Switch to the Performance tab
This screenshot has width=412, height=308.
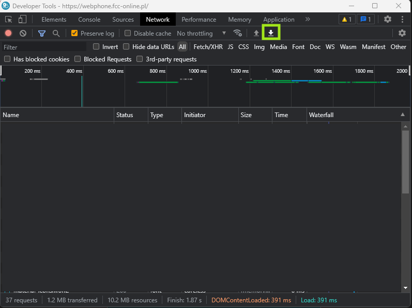click(199, 20)
